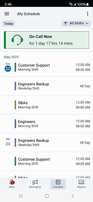The height and width of the screenshot is (202, 93).
Task: Click the filter funnel icon
Action: [x=66, y=23]
